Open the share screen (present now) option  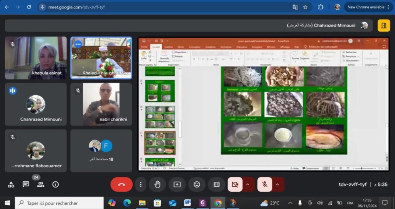click(177, 184)
